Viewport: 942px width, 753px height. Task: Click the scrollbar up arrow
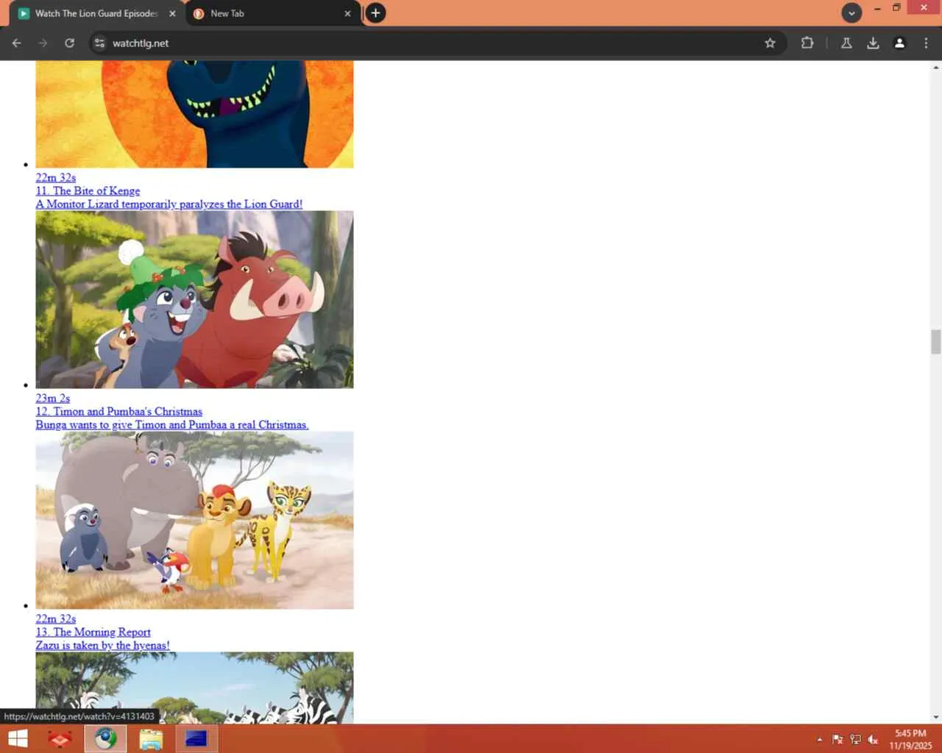pos(935,68)
